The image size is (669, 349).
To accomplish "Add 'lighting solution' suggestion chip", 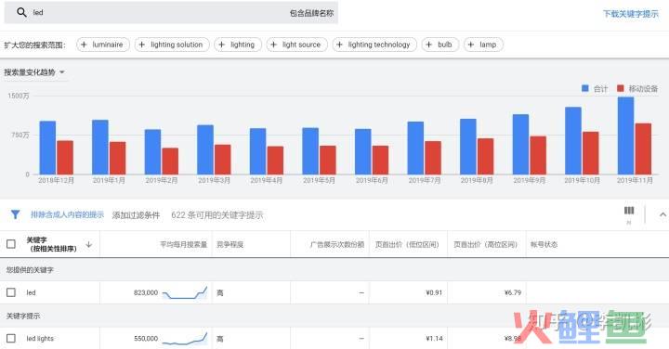I will [172, 45].
